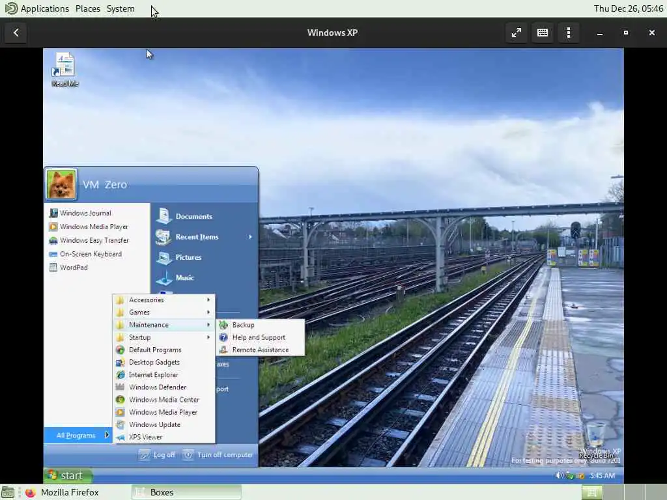The image size is (667, 500).
Task: Click the Windows XP taskbar clock
Action: (x=603, y=476)
